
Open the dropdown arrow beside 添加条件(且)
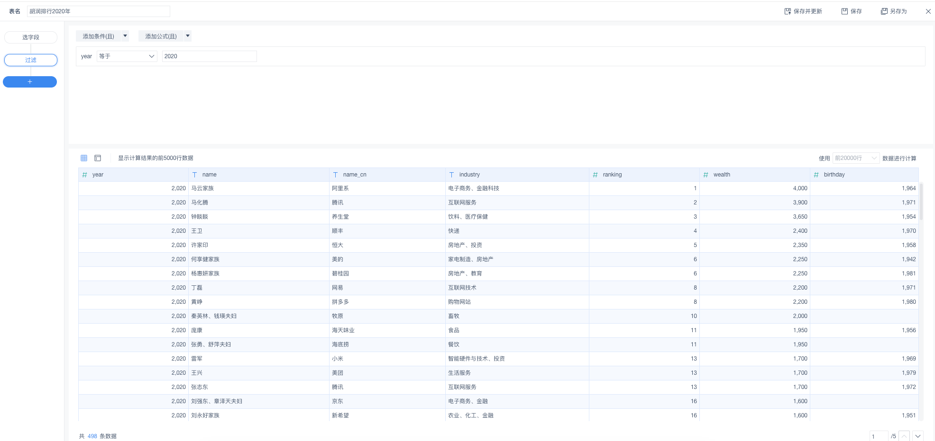[125, 36]
